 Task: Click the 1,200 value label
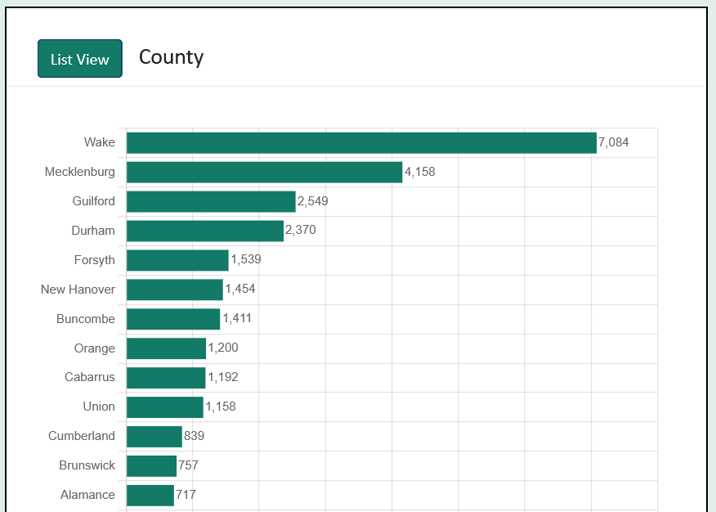(x=223, y=348)
